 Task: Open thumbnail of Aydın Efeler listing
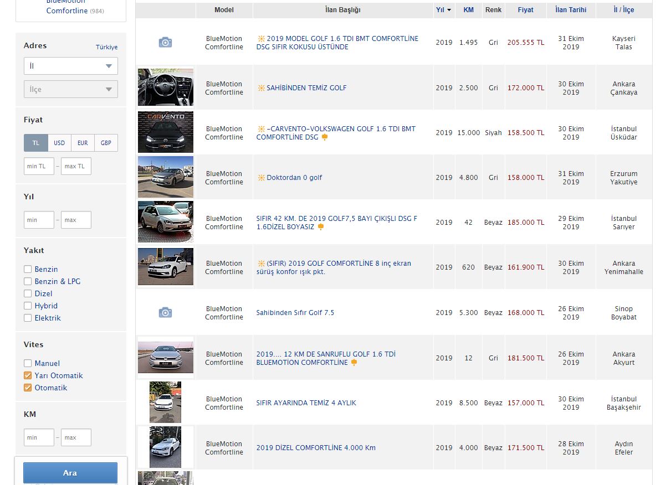pyautogui.click(x=165, y=447)
